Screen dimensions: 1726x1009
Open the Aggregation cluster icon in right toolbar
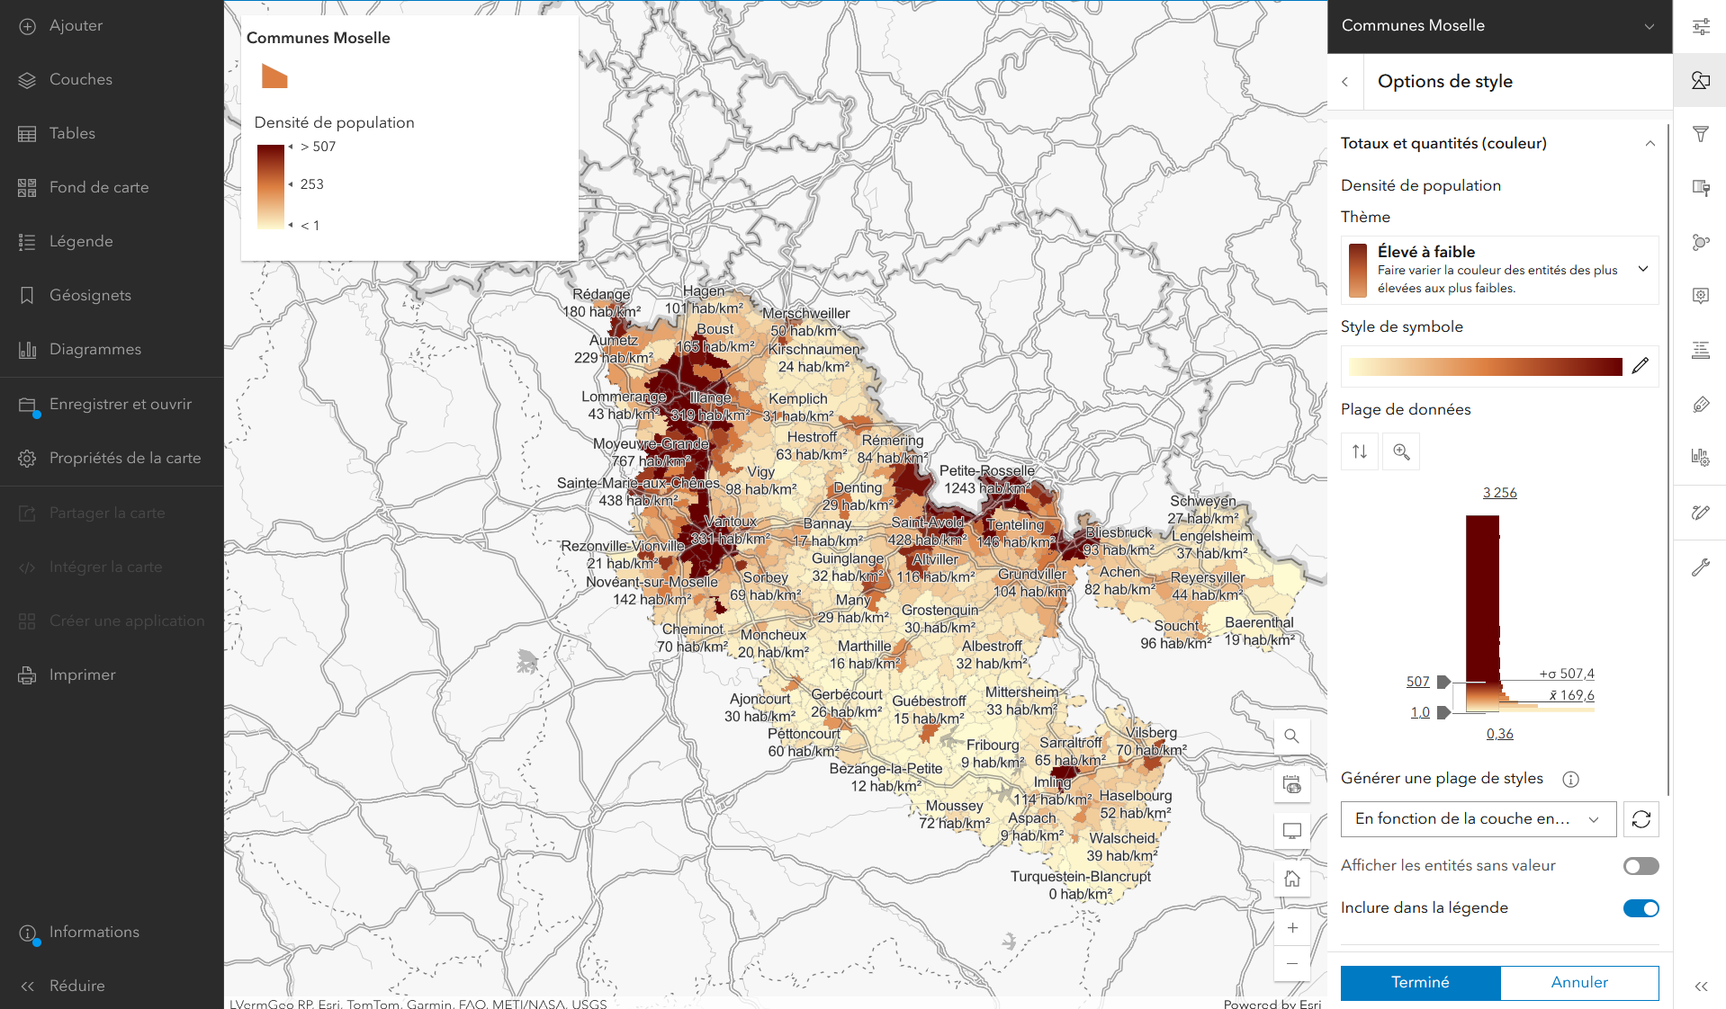1701,242
